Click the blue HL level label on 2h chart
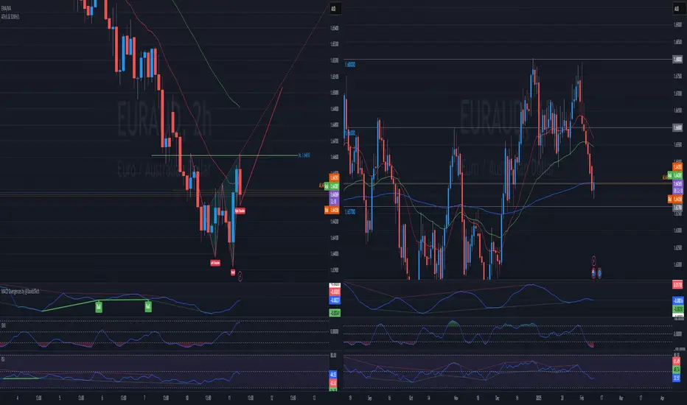 tap(304, 155)
